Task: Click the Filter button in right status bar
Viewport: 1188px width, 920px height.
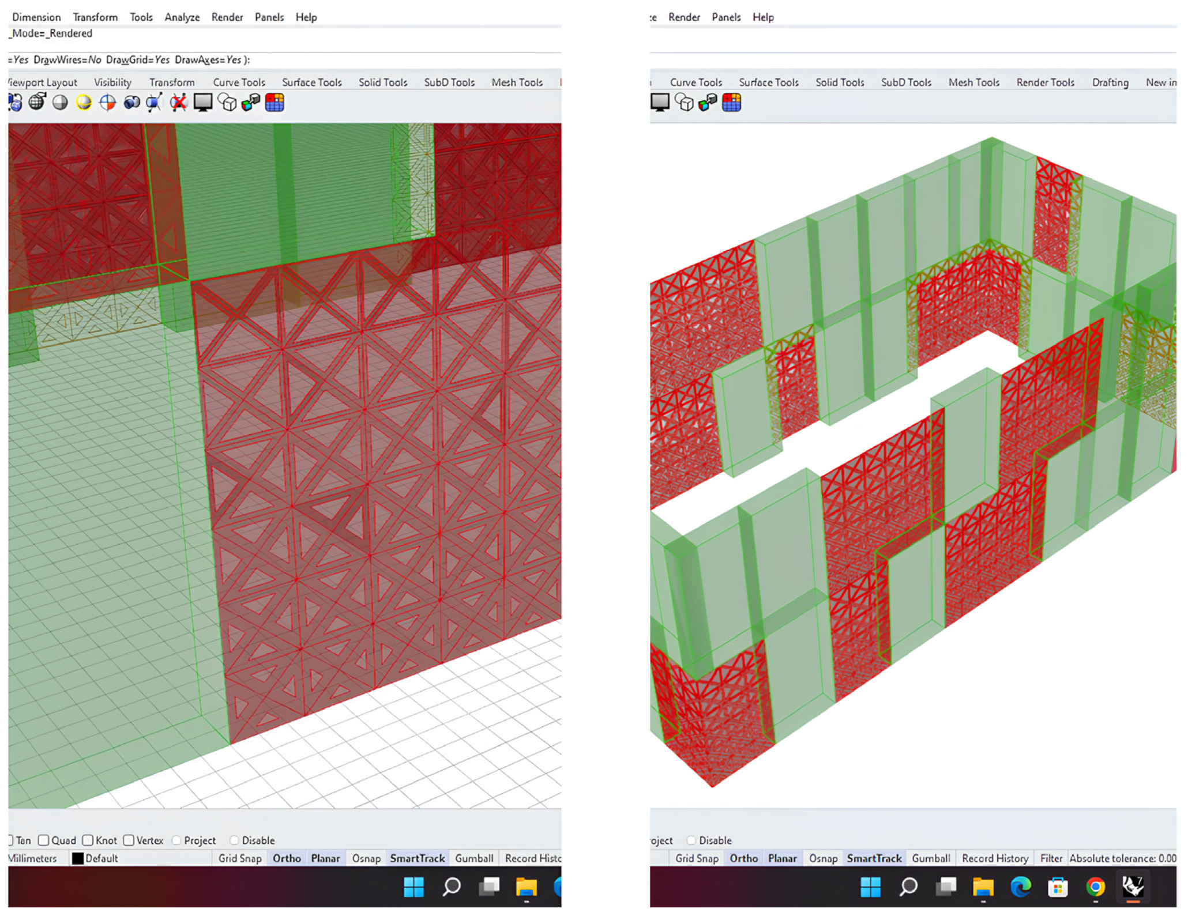Action: pos(1051,858)
